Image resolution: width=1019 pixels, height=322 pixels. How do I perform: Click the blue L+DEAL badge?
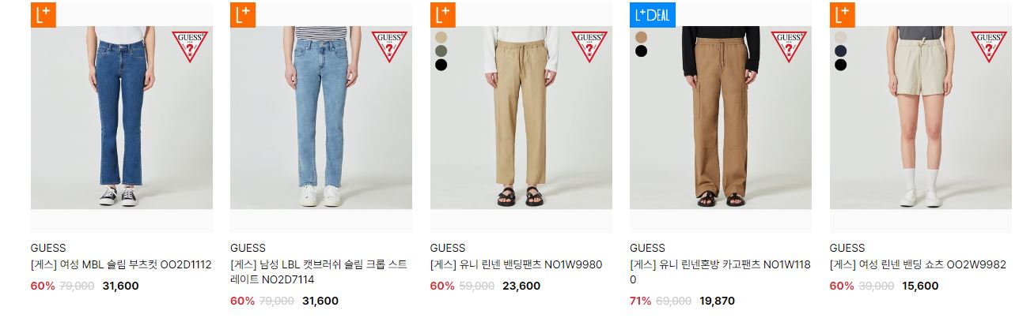[x=653, y=15]
